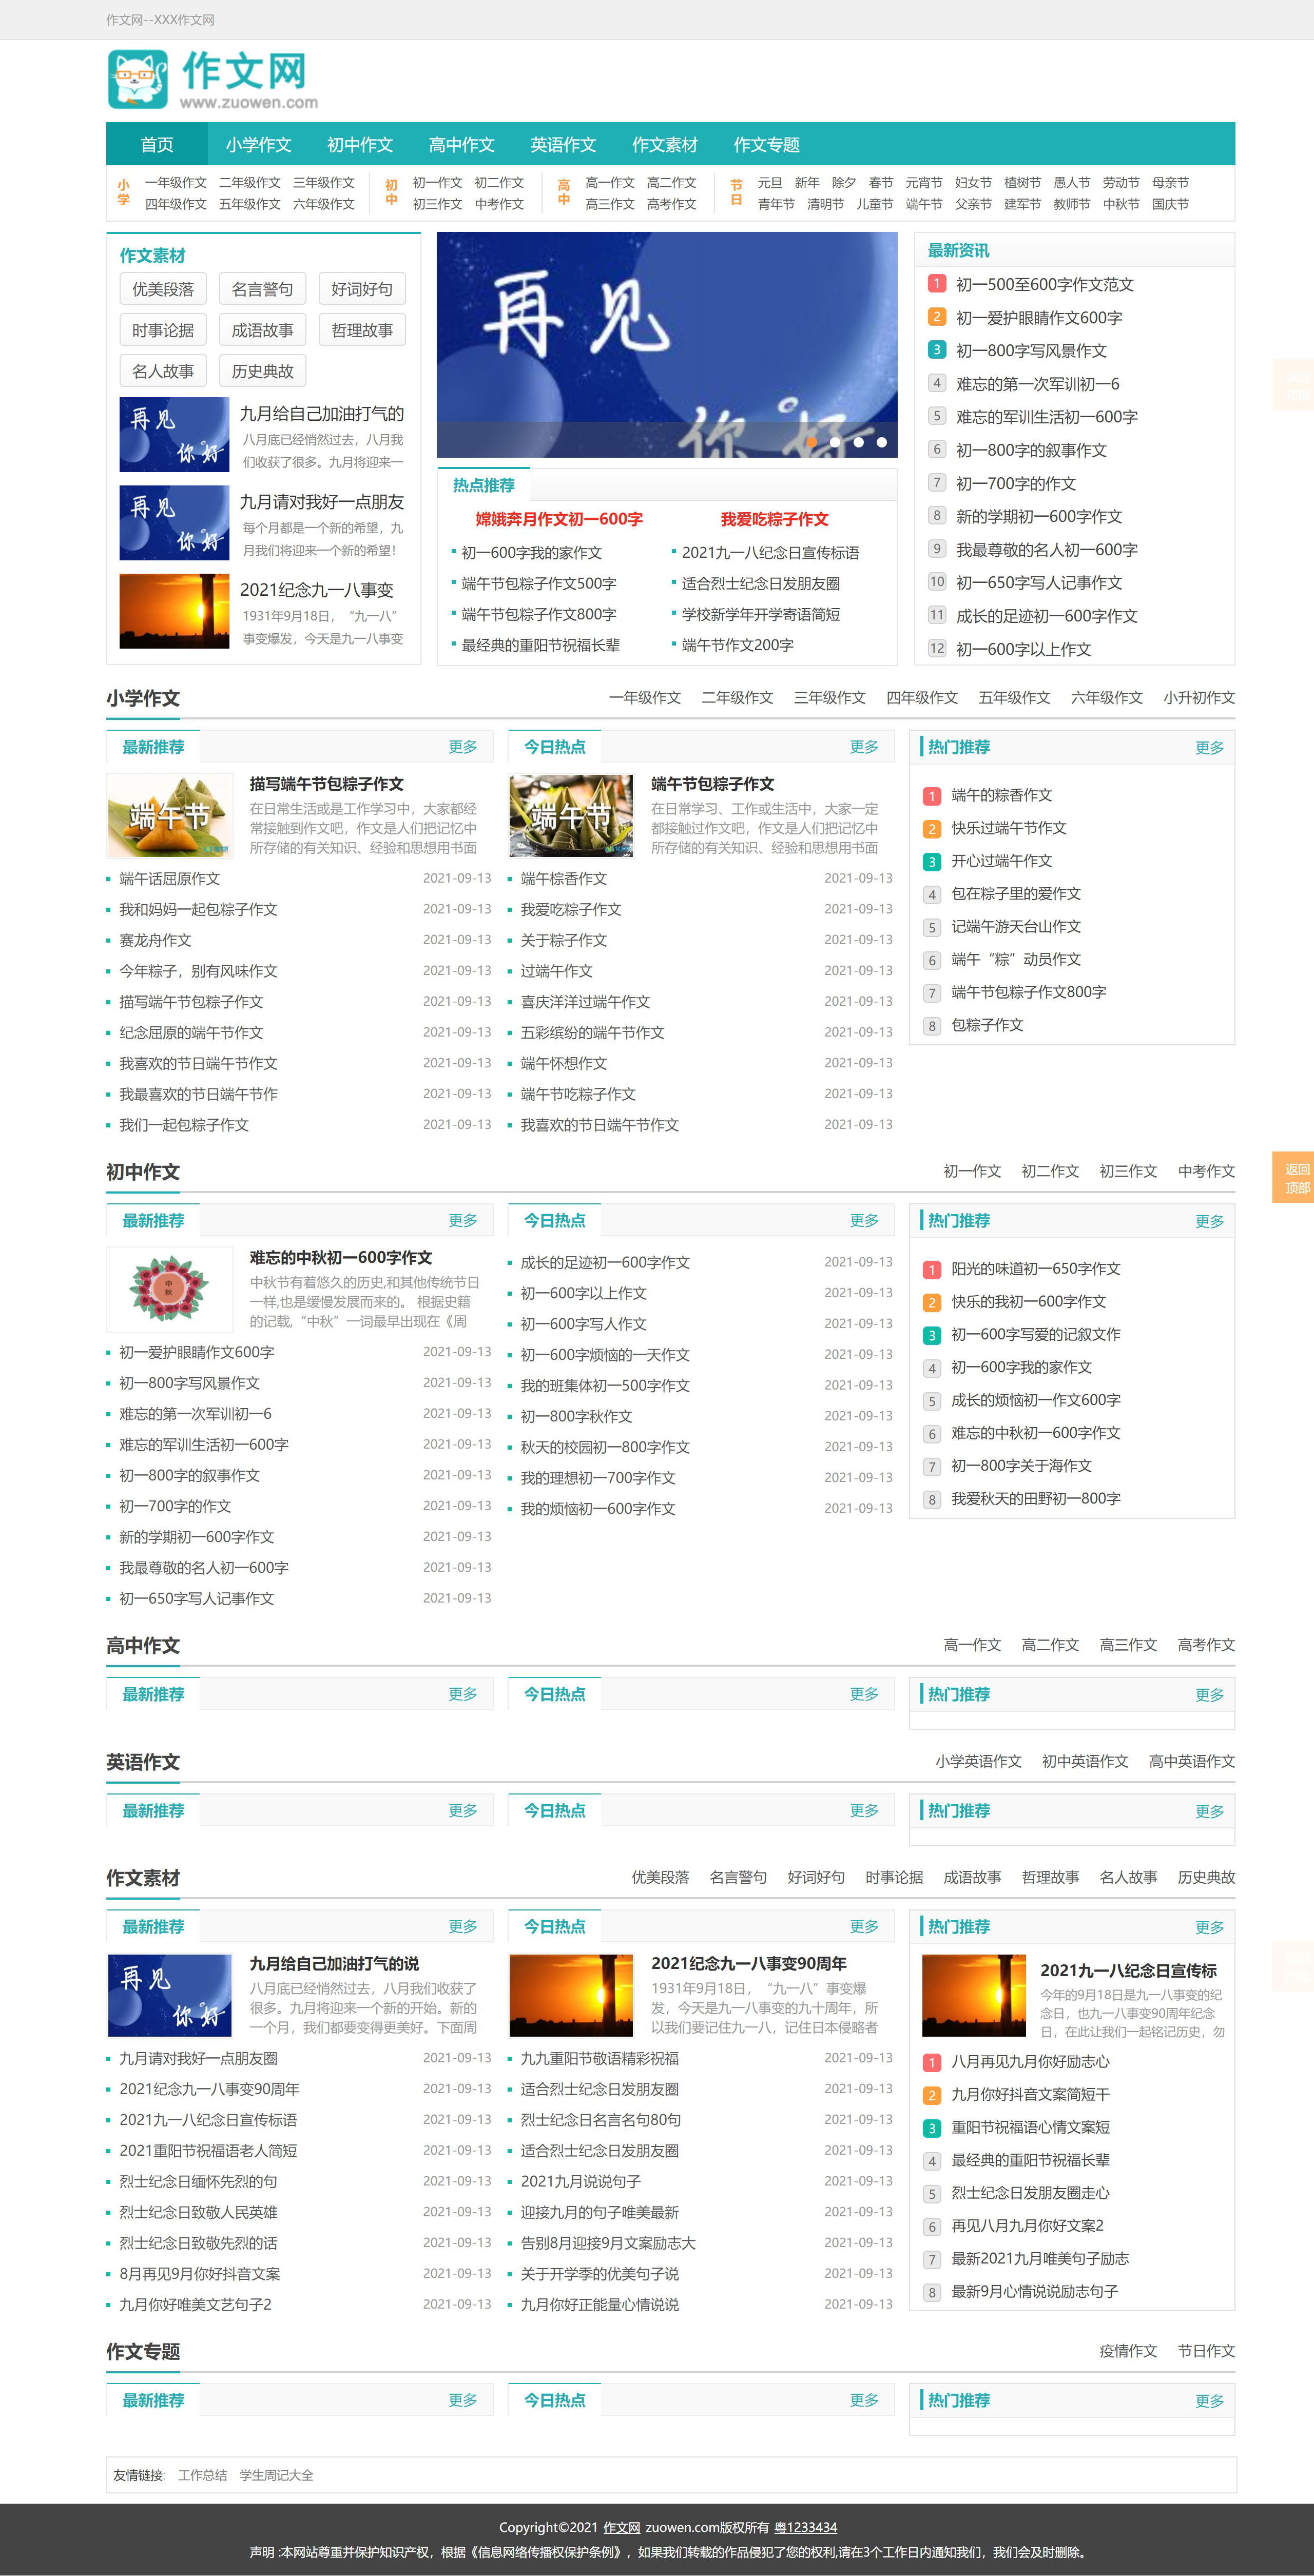Click the 历史典故 tag button
The image size is (1314, 2576).
tap(262, 371)
